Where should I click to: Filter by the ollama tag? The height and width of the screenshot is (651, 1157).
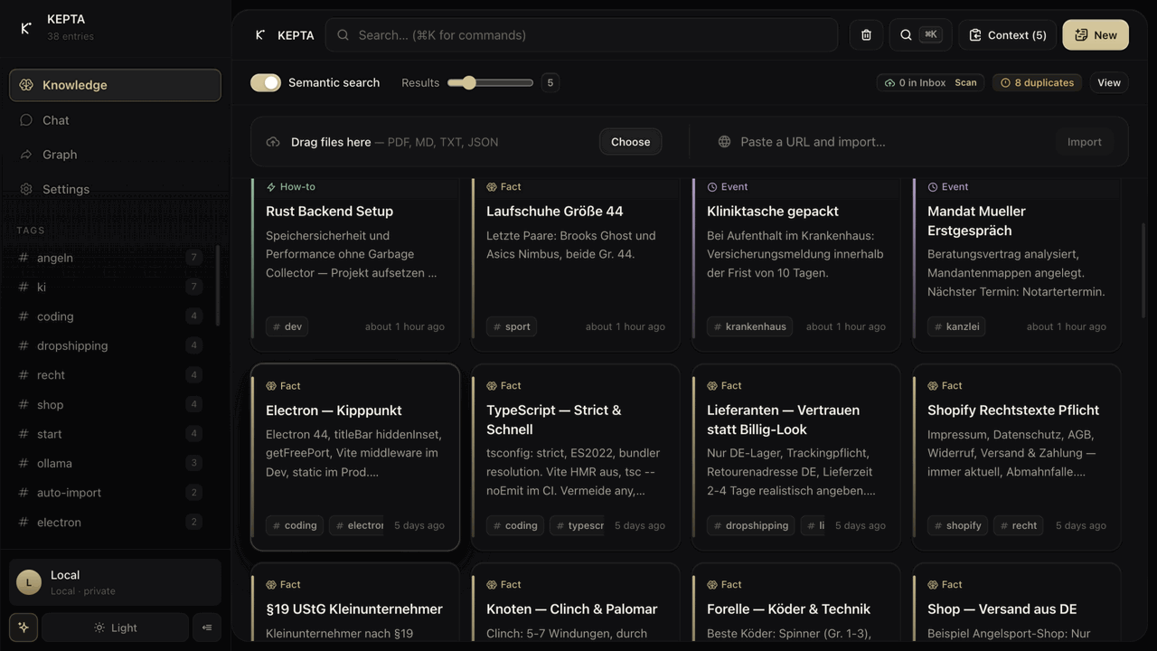tap(109, 463)
